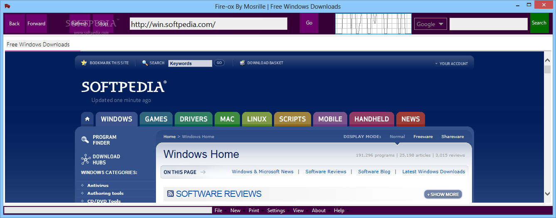The width and height of the screenshot is (556, 218).
Task: Select the HANDHELD category tab
Action: [x=372, y=119]
